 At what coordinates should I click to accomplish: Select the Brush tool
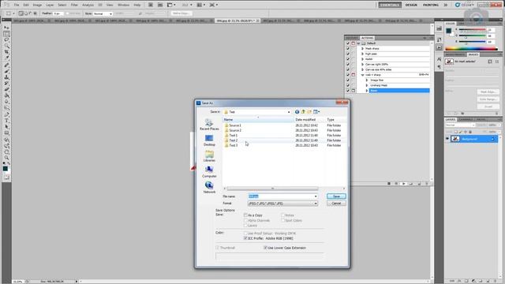tap(6, 72)
